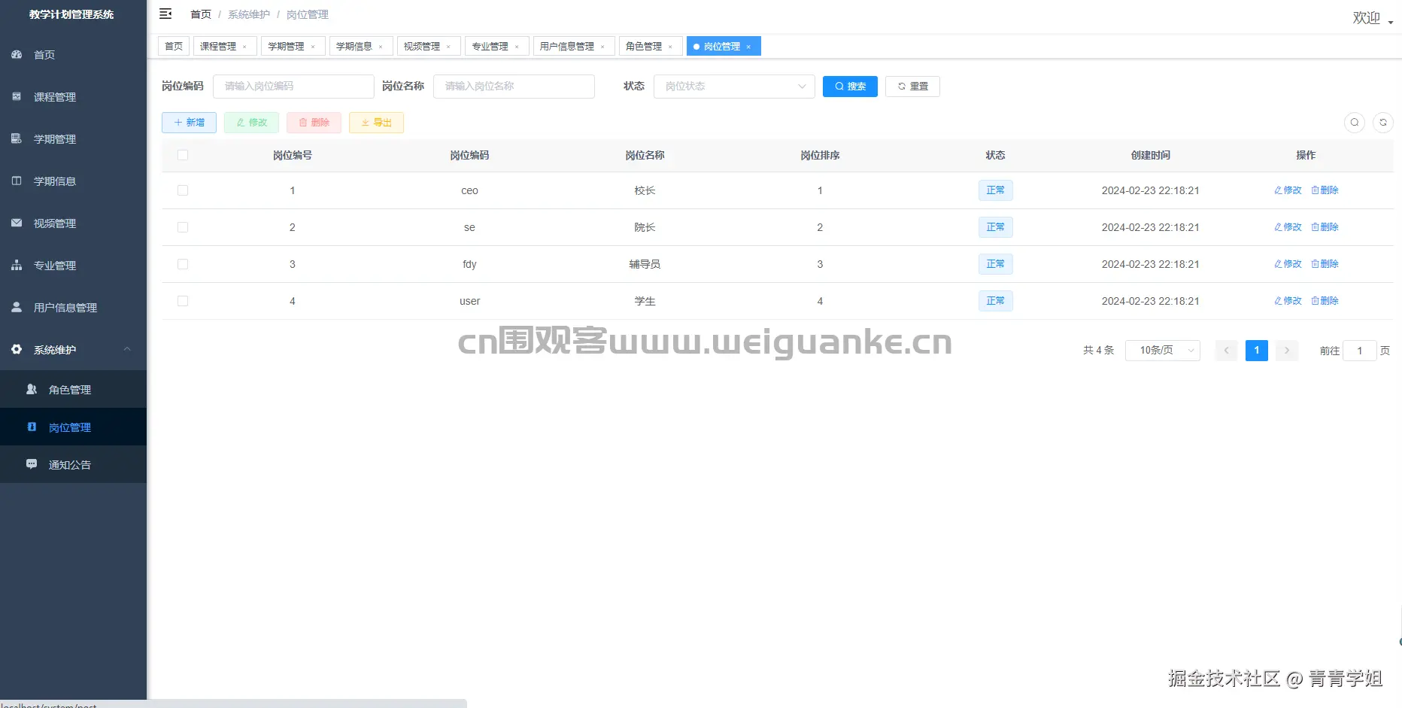Viewport: 1402px width, 708px height.
Task: Check the row for ceo 校长
Action: (183, 190)
